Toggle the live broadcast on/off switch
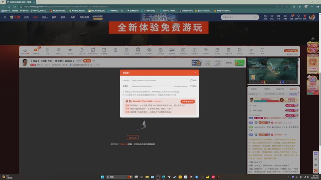The image size is (321, 180). click(36, 50)
